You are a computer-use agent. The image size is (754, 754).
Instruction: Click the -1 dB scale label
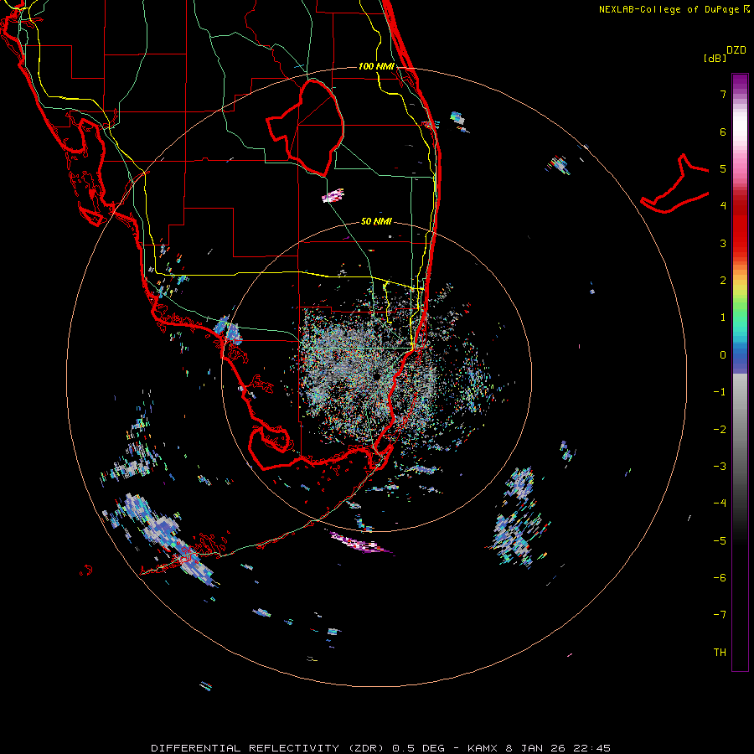pyautogui.click(x=720, y=392)
